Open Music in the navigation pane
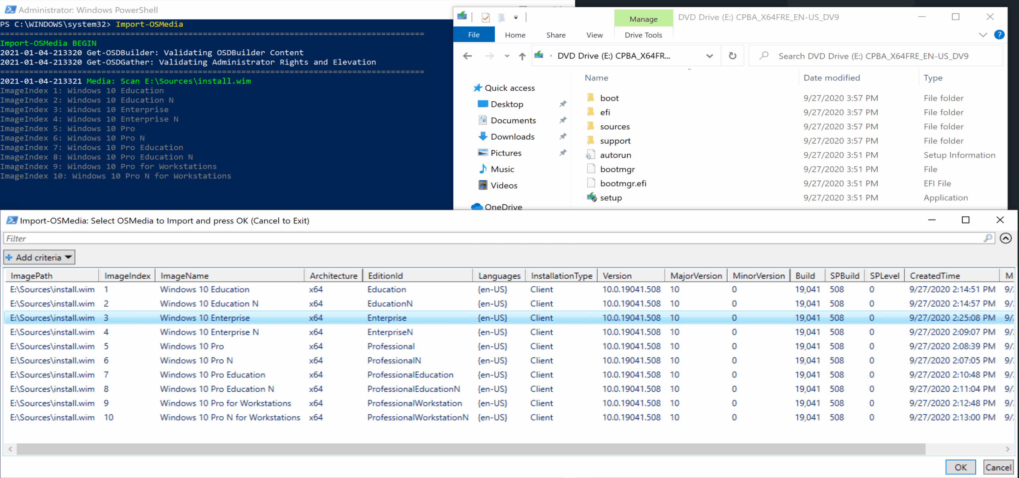The image size is (1019, 478). pos(502,169)
